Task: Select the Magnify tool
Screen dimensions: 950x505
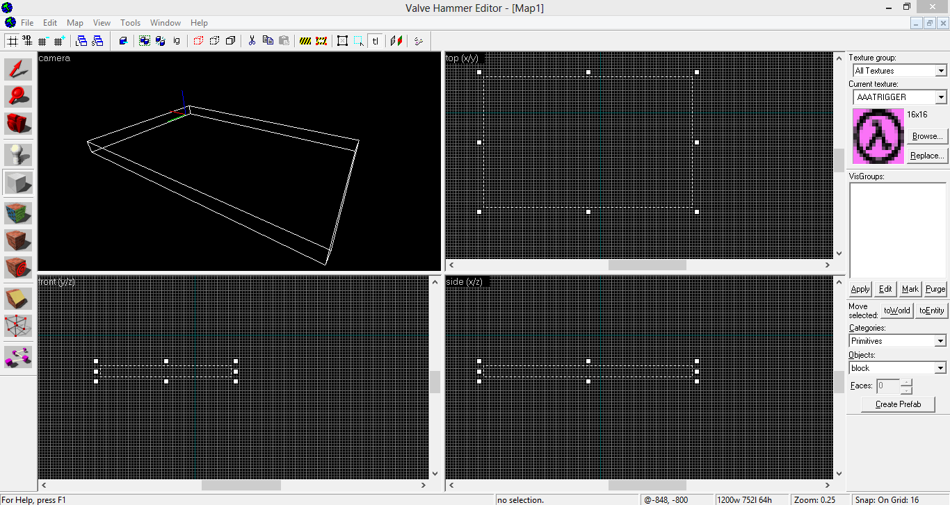Action: point(19,96)
